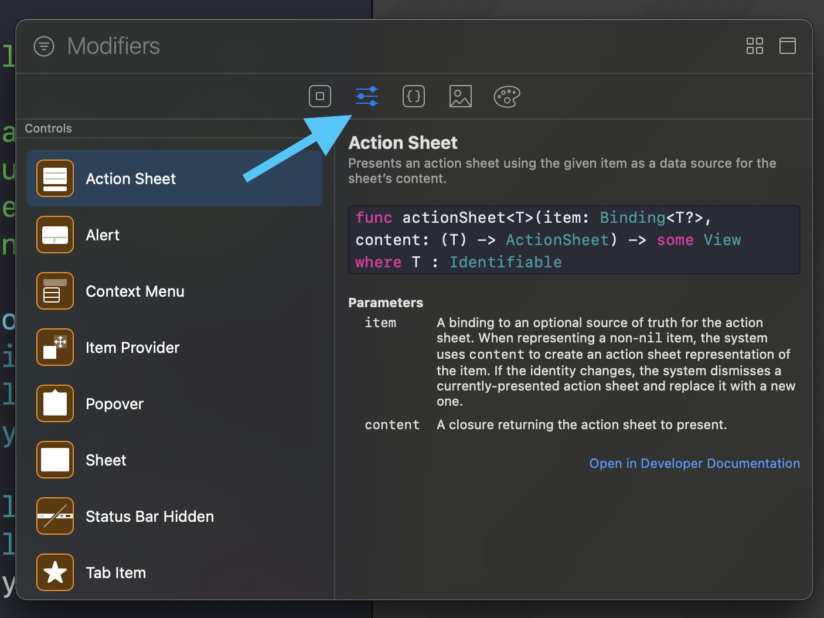Select the Popover modifier row

point(175,403)
